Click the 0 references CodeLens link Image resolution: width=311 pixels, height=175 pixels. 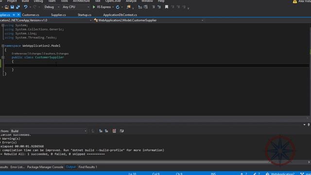[x=19, y=53]
